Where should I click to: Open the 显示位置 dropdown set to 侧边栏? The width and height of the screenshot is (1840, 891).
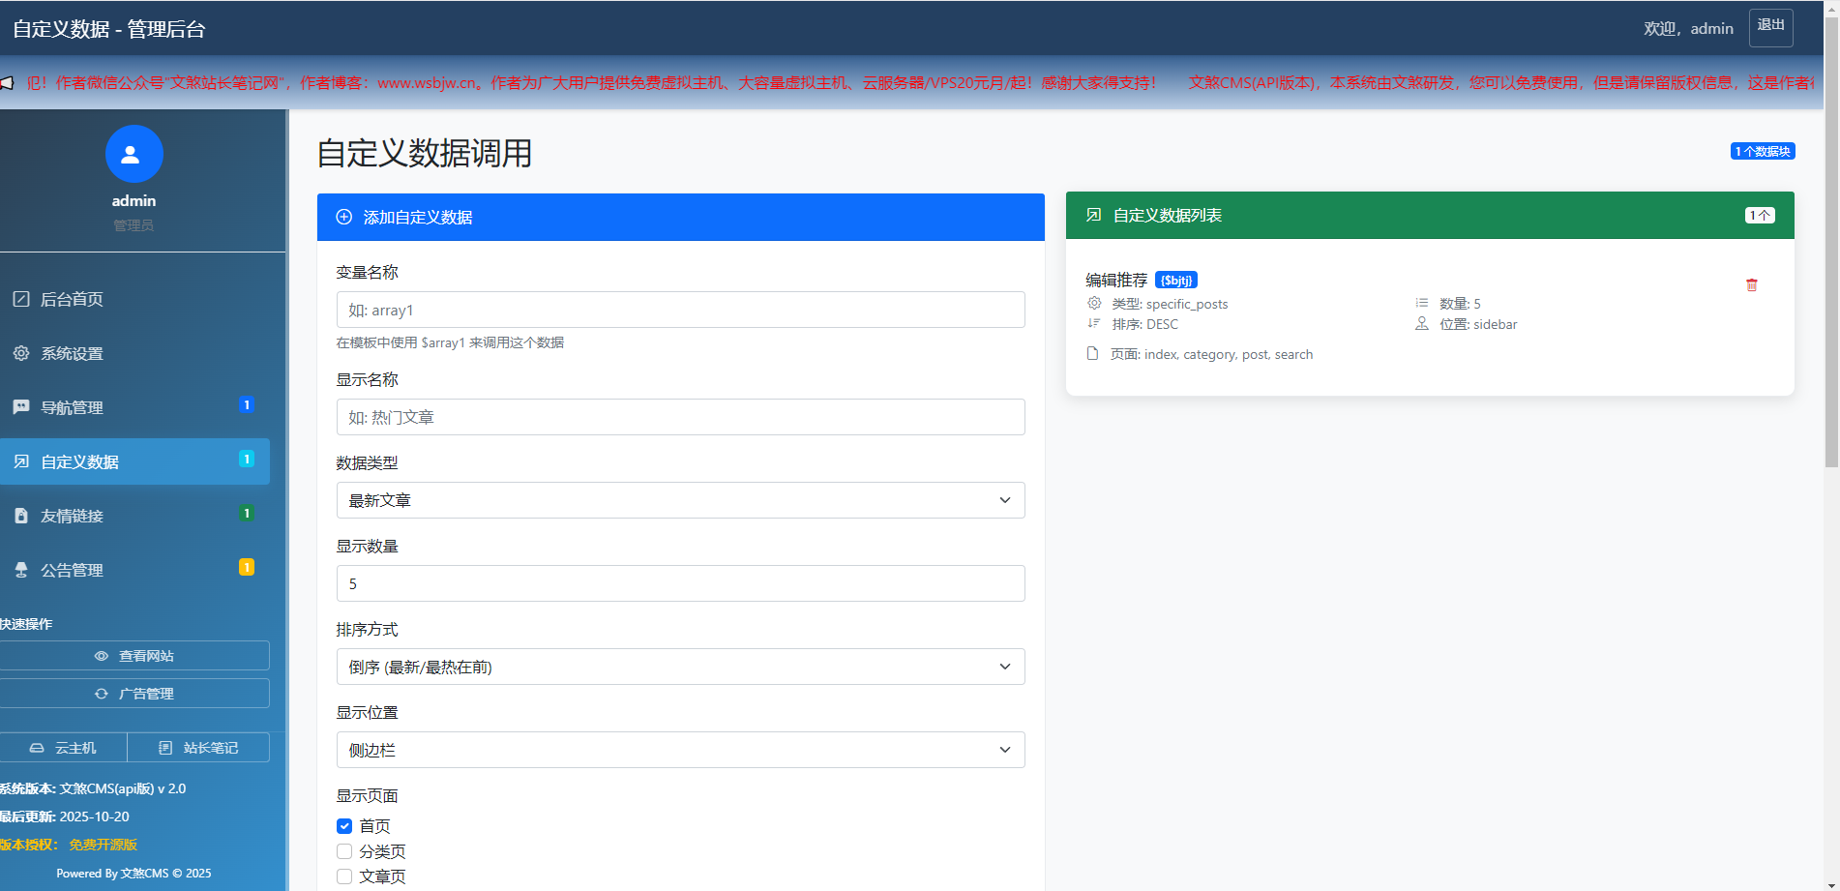pos(680,750)
